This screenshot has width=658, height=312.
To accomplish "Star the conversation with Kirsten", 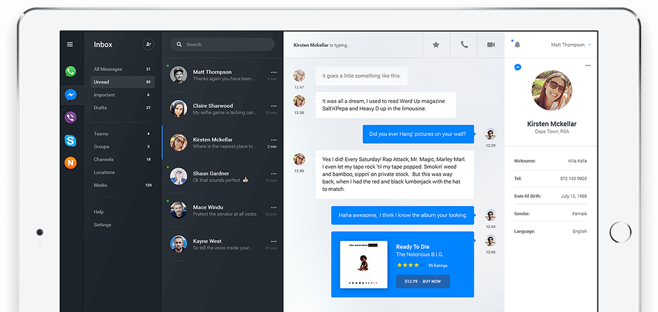I will tap(436, 45).
